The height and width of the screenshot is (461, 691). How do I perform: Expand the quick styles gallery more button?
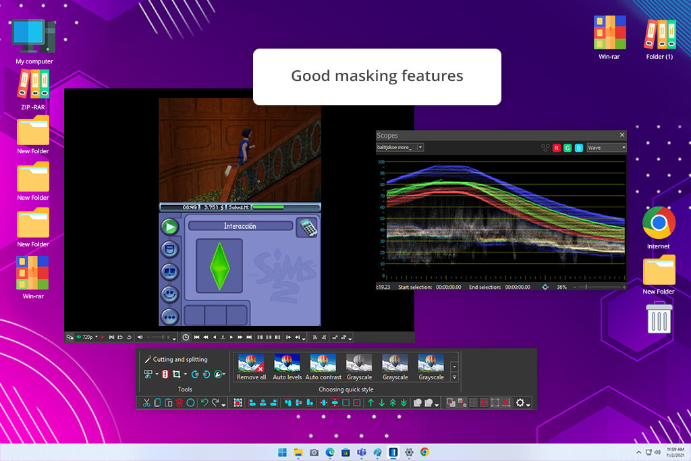coord(454,378)
